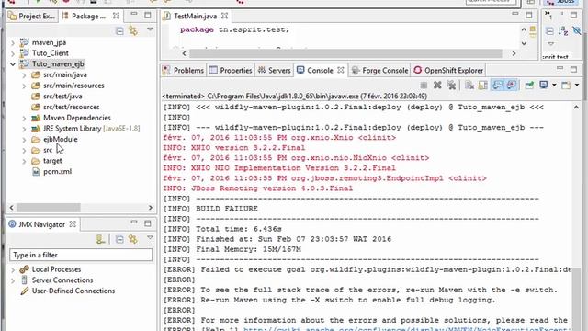
Task: Click the pom.xml file icon
Action: (36, 172)
